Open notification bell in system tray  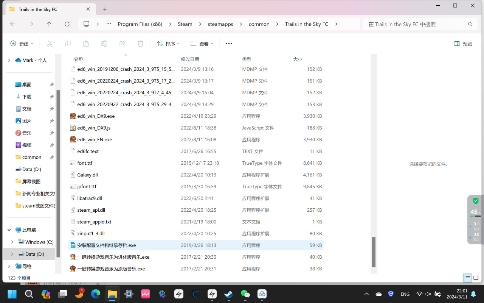pyautogui.click(x=473, y=294)
